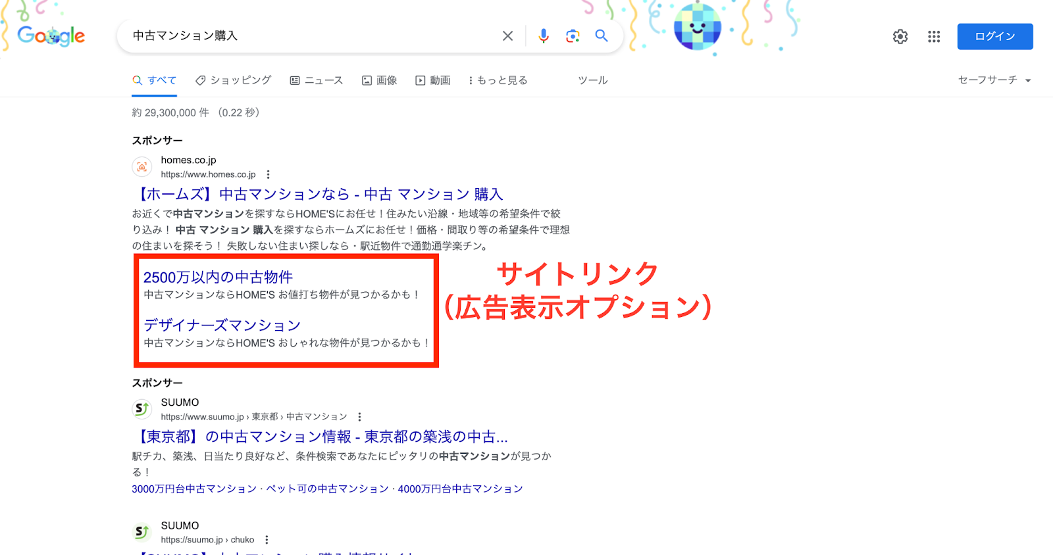Viewport: 1053px width, 555px height.
Task: Open the 【東京都】の中古マンション情報 headline
Action: [321, 437]
